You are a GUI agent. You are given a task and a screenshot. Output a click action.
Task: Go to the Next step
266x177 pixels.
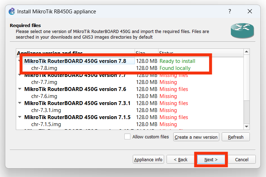[211, 159]
